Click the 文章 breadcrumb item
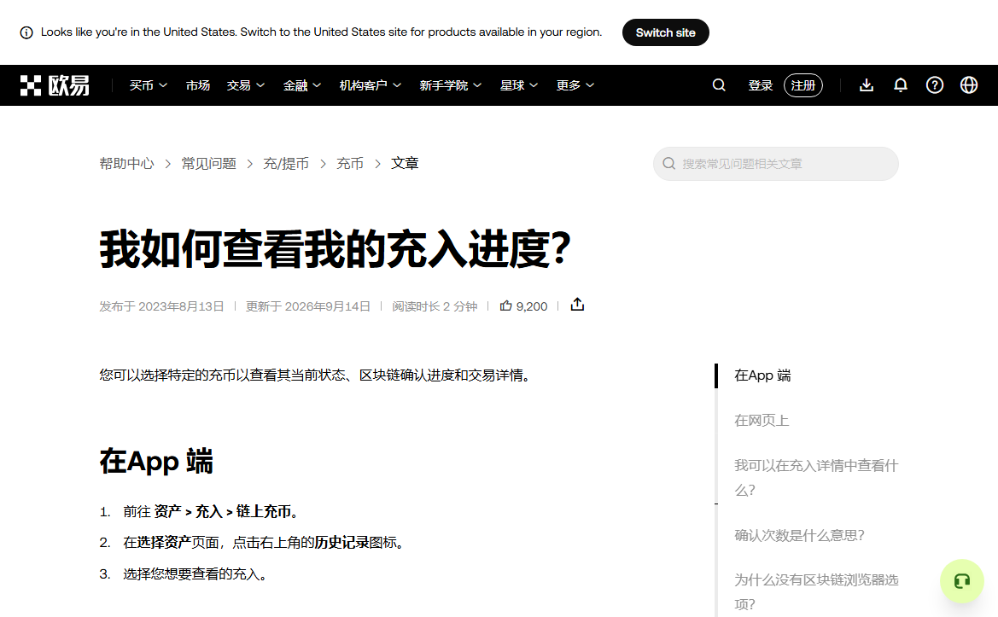Viewport: 998px width, 617px height. [405, 164]
